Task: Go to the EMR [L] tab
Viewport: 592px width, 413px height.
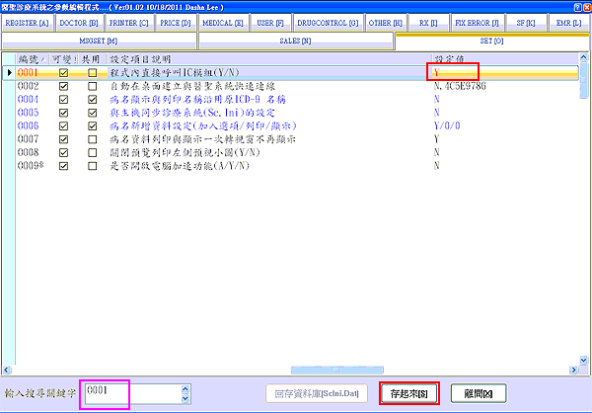Action: (x=568, y=21)
